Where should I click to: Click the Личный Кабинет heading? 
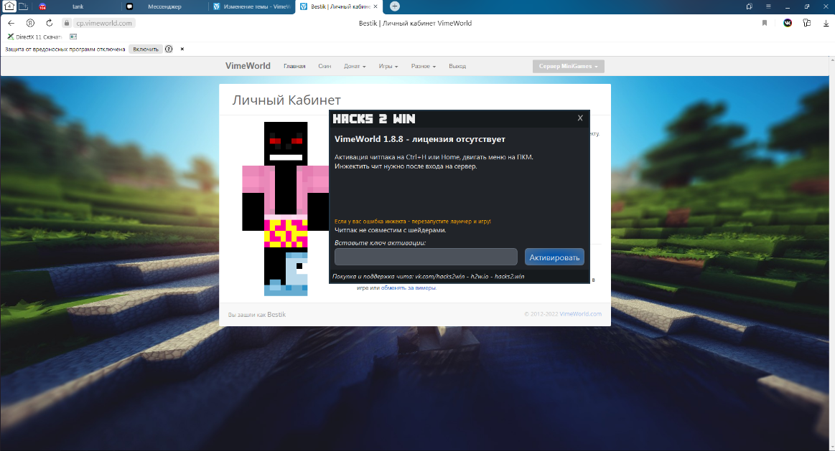coord(286,100)
